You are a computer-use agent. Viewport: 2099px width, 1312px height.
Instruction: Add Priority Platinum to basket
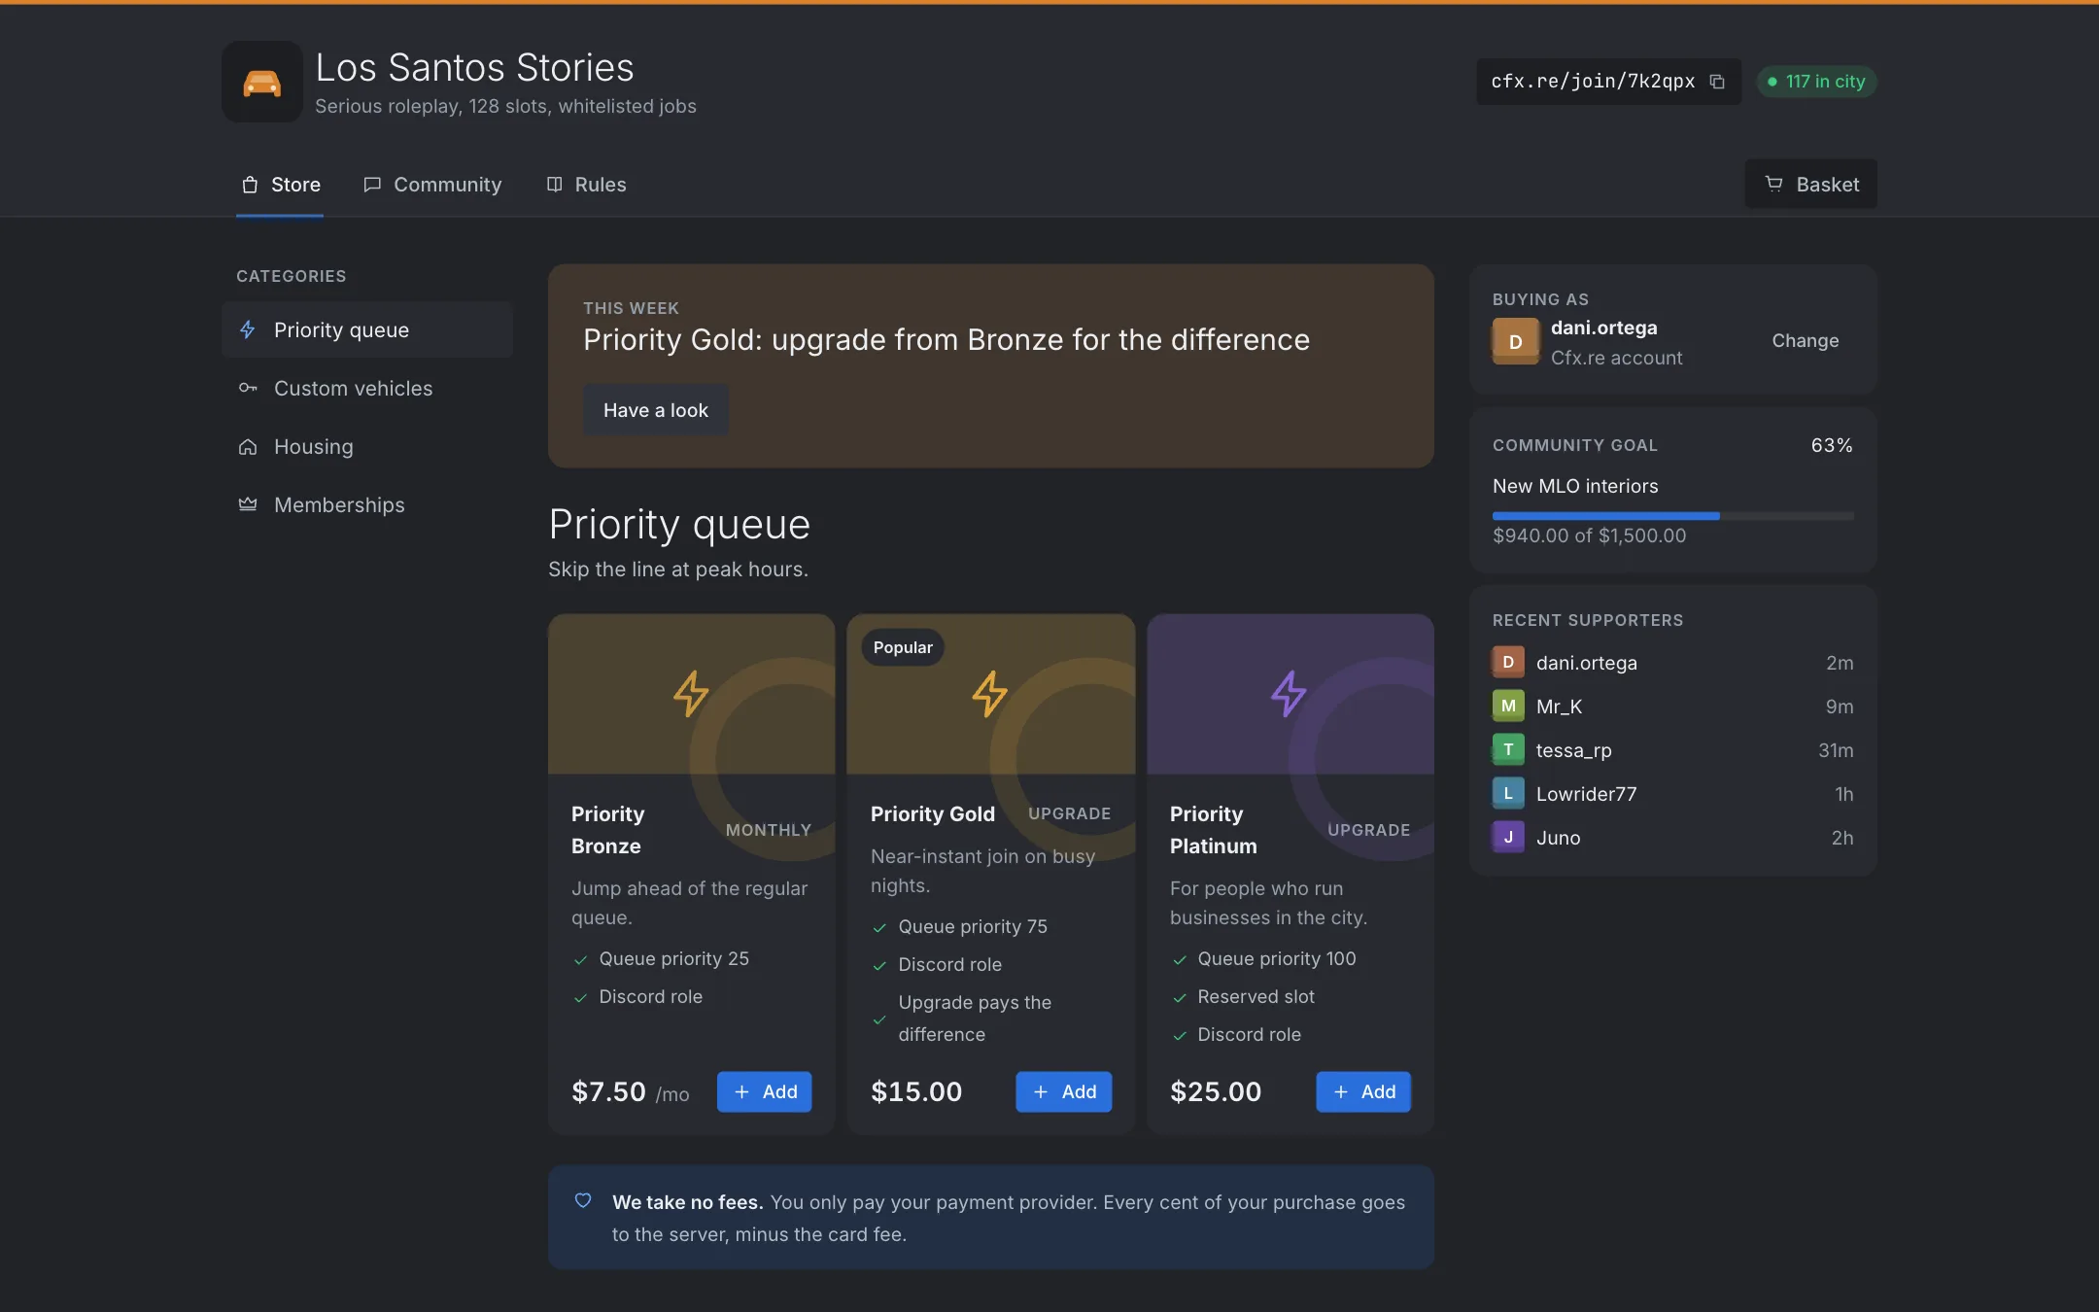pyautogui.click(x=1363, y=1091)
